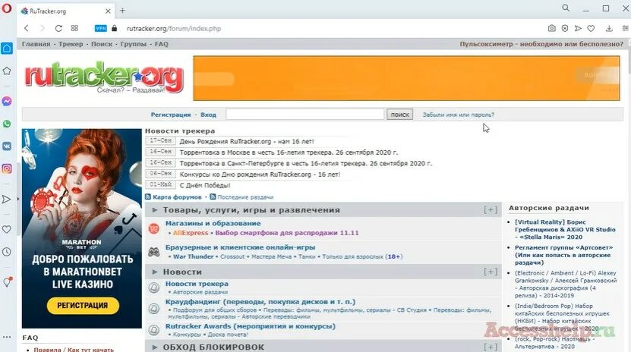The width and height of the screenshot is (631, 352).
Task: Open the День Рождения RuTracker.org news item
Action: 247,141
